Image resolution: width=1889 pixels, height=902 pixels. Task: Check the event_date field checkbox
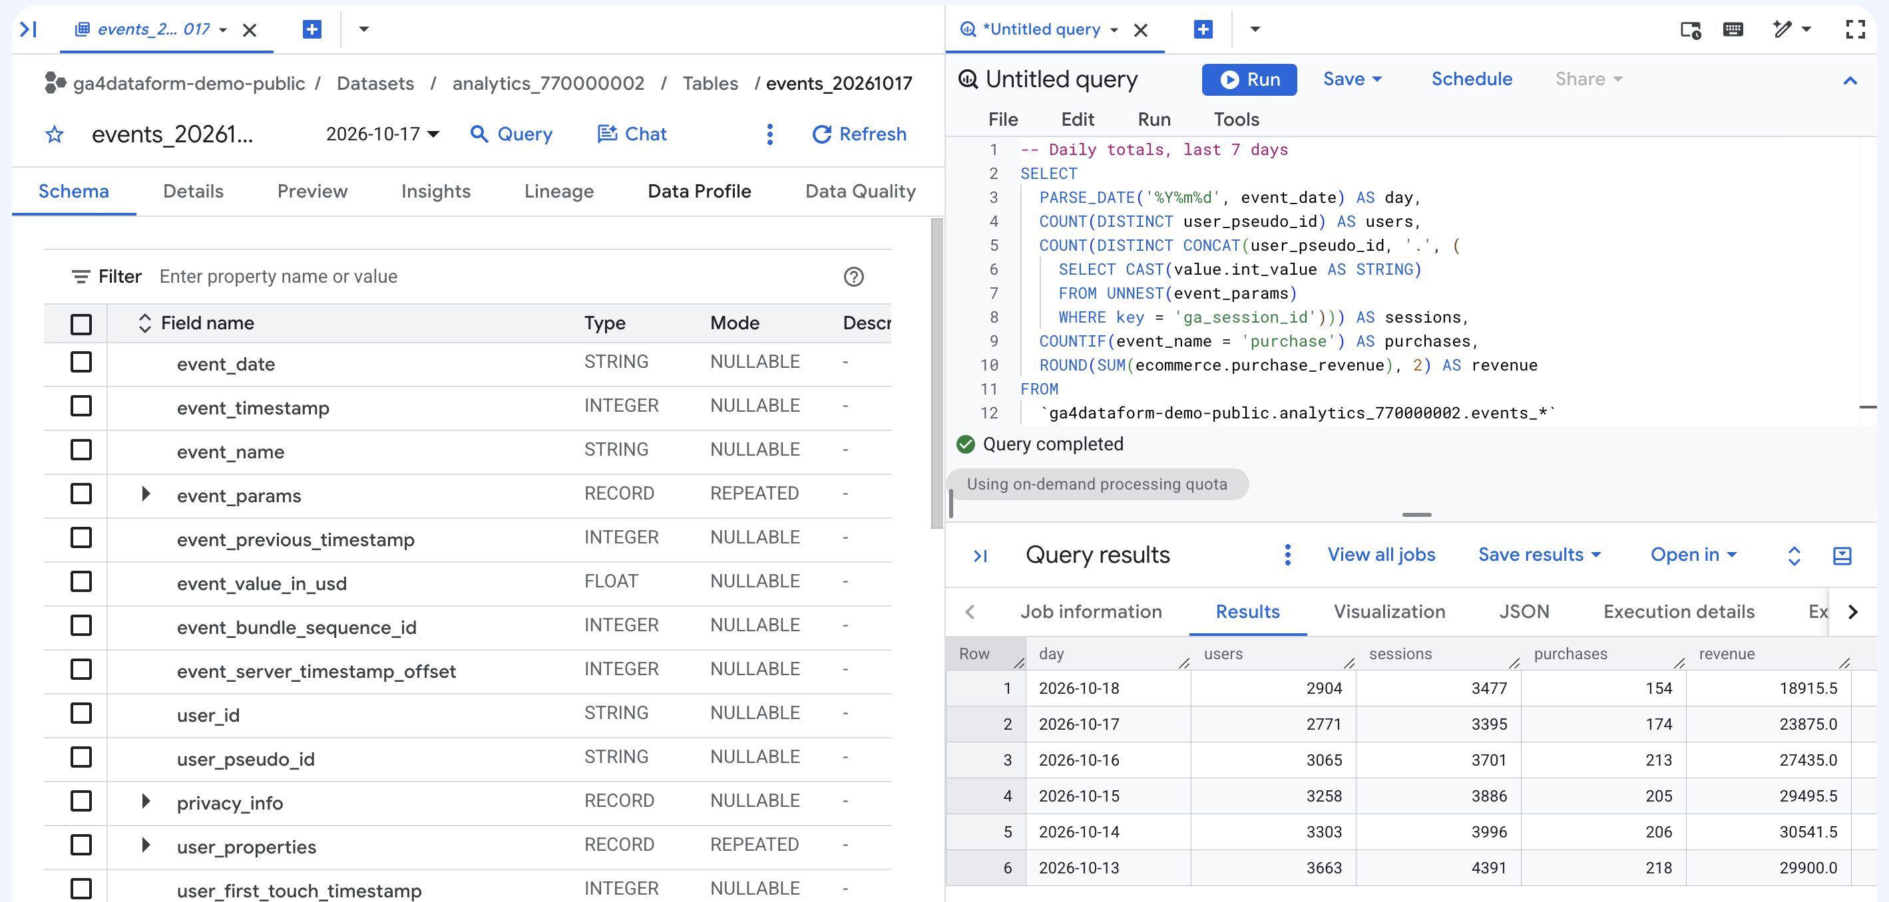(81, 362)
